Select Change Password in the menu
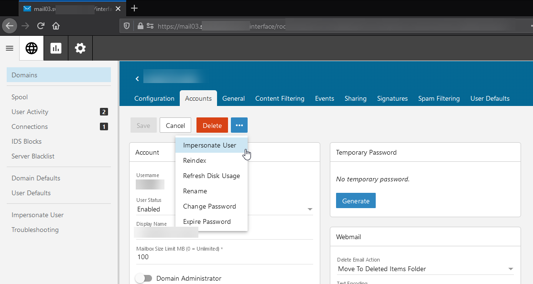The image size is (533, 284). tap(209, 206)
